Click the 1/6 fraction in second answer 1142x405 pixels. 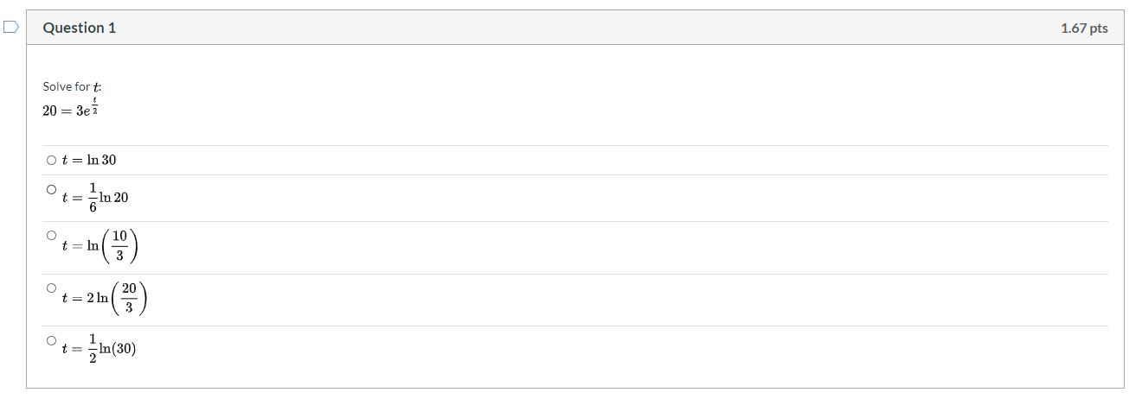click(x=92, y=198)
